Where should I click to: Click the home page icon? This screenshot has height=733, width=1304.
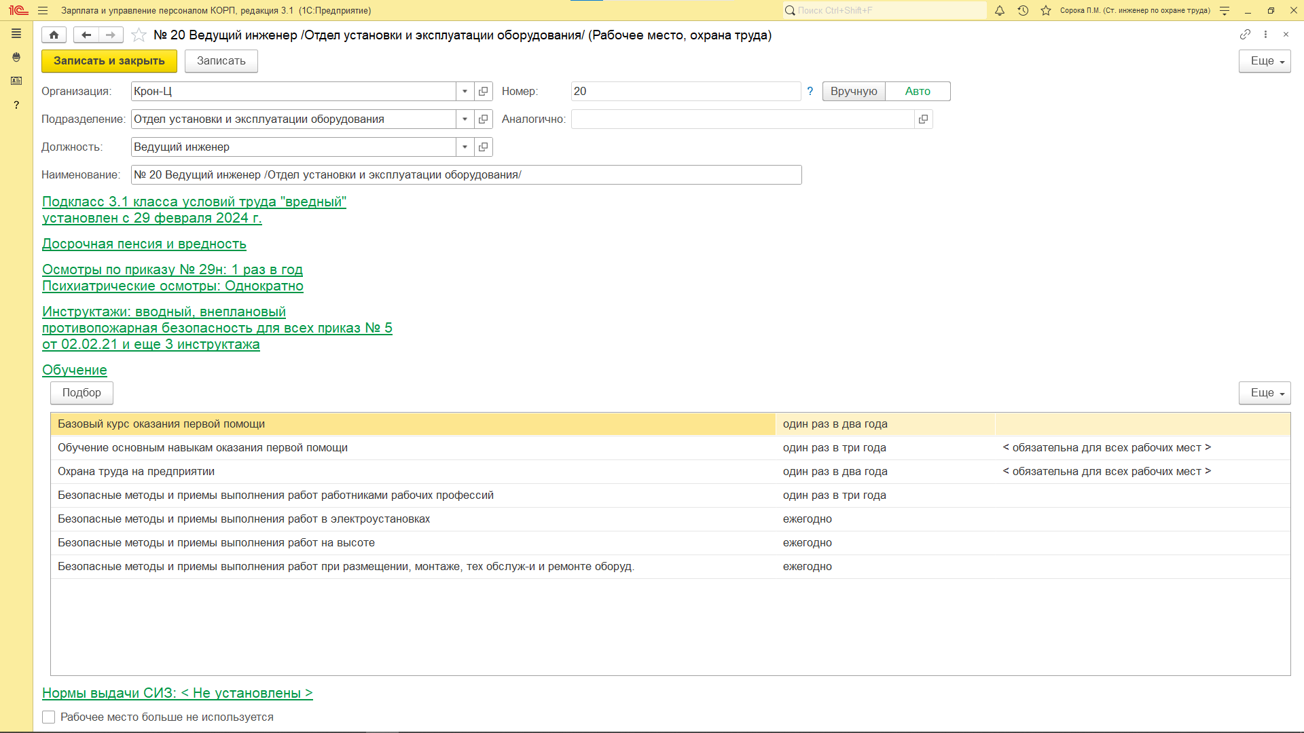54,35
